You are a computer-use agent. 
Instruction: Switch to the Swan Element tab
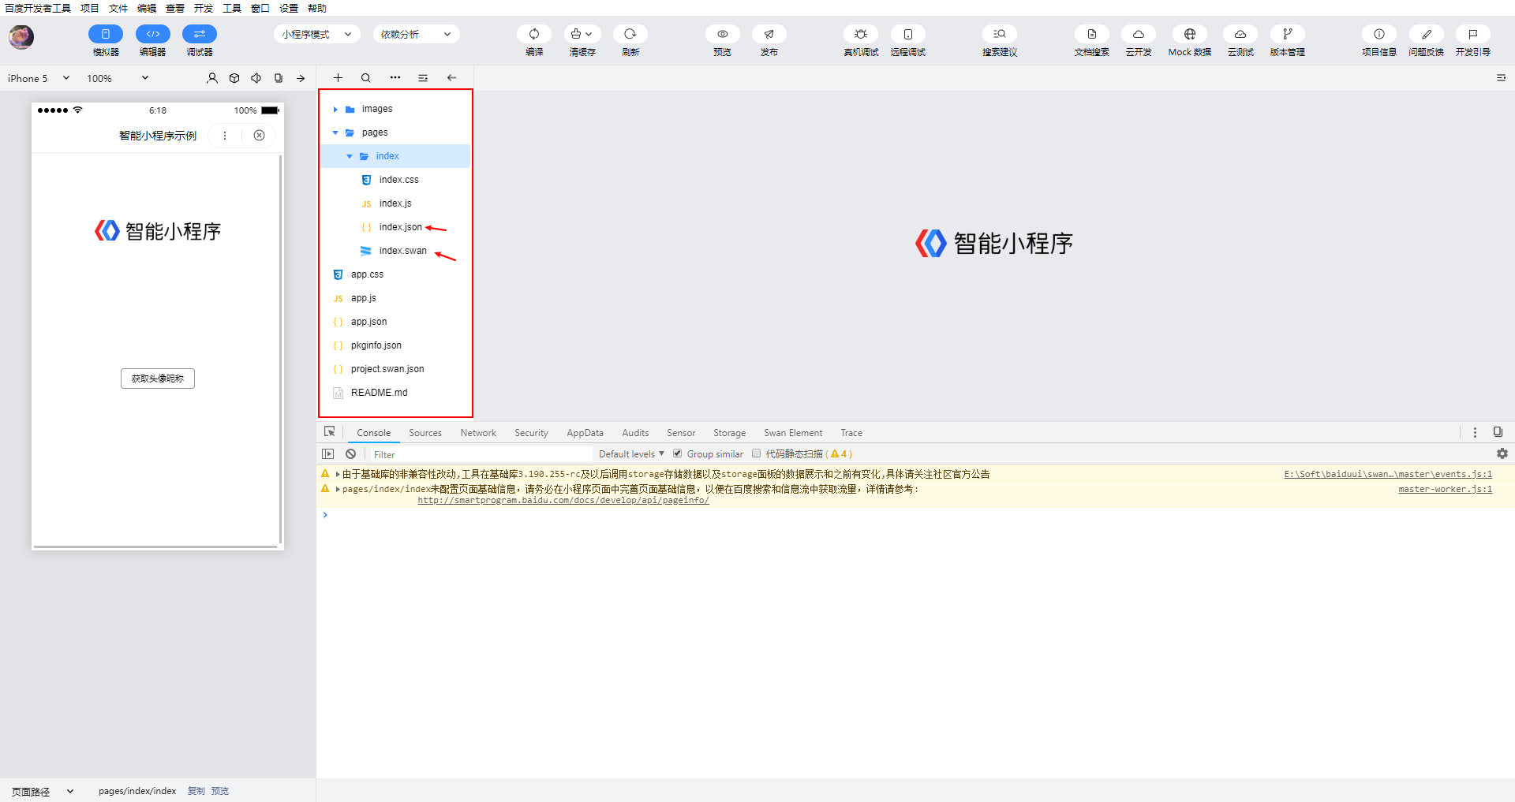click(793, 433)
